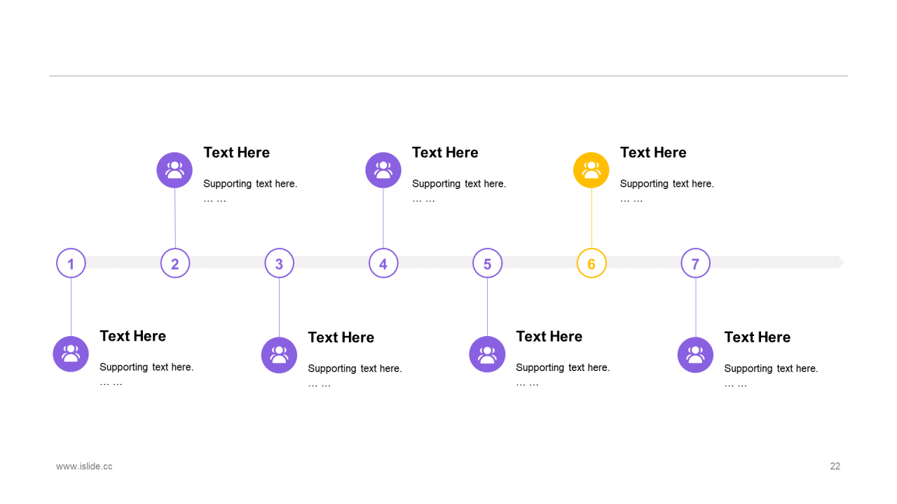Click timeline marker number 1
This screenshot has width=897, height=504.
pos(71,263)
